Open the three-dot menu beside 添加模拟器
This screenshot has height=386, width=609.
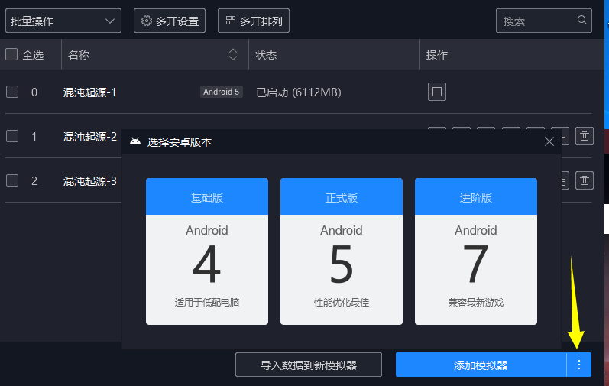579,365
